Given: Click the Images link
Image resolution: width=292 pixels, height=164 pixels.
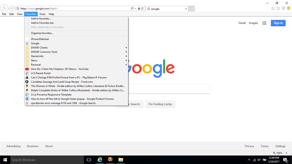Looking at the screenshot, I should coord(253,23).
